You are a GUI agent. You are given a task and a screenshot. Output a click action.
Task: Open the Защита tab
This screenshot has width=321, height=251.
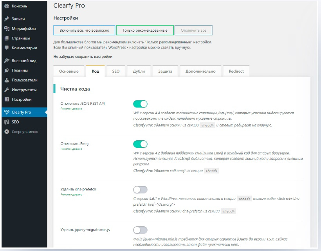pyautogui.click(x=165, y=72)
